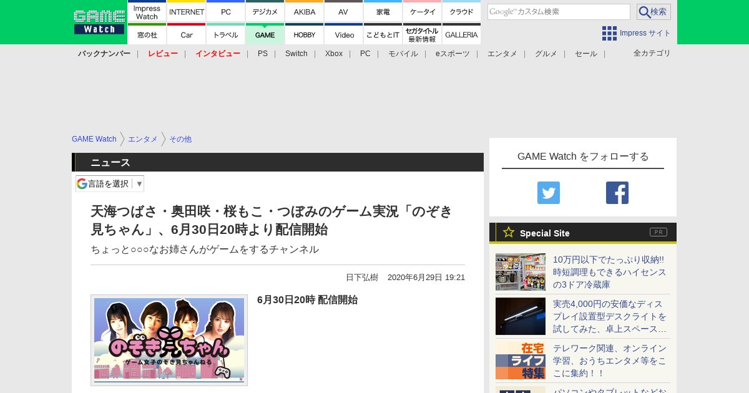
Task: Open the 家電 Watch tab
Action: 383,11
